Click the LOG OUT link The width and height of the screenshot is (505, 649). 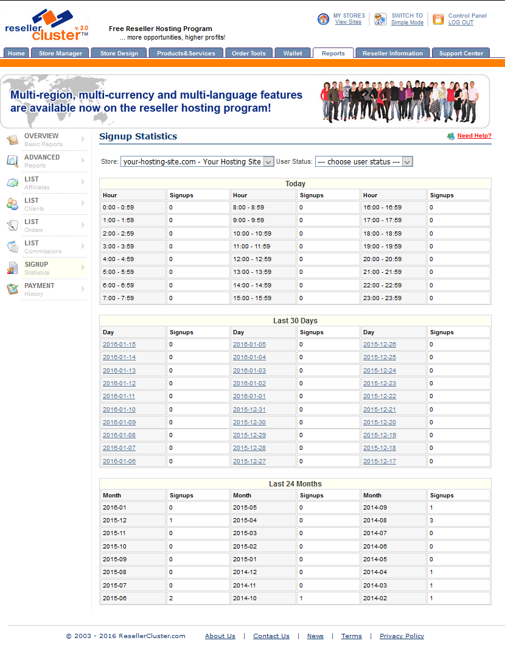coord(461,23)
